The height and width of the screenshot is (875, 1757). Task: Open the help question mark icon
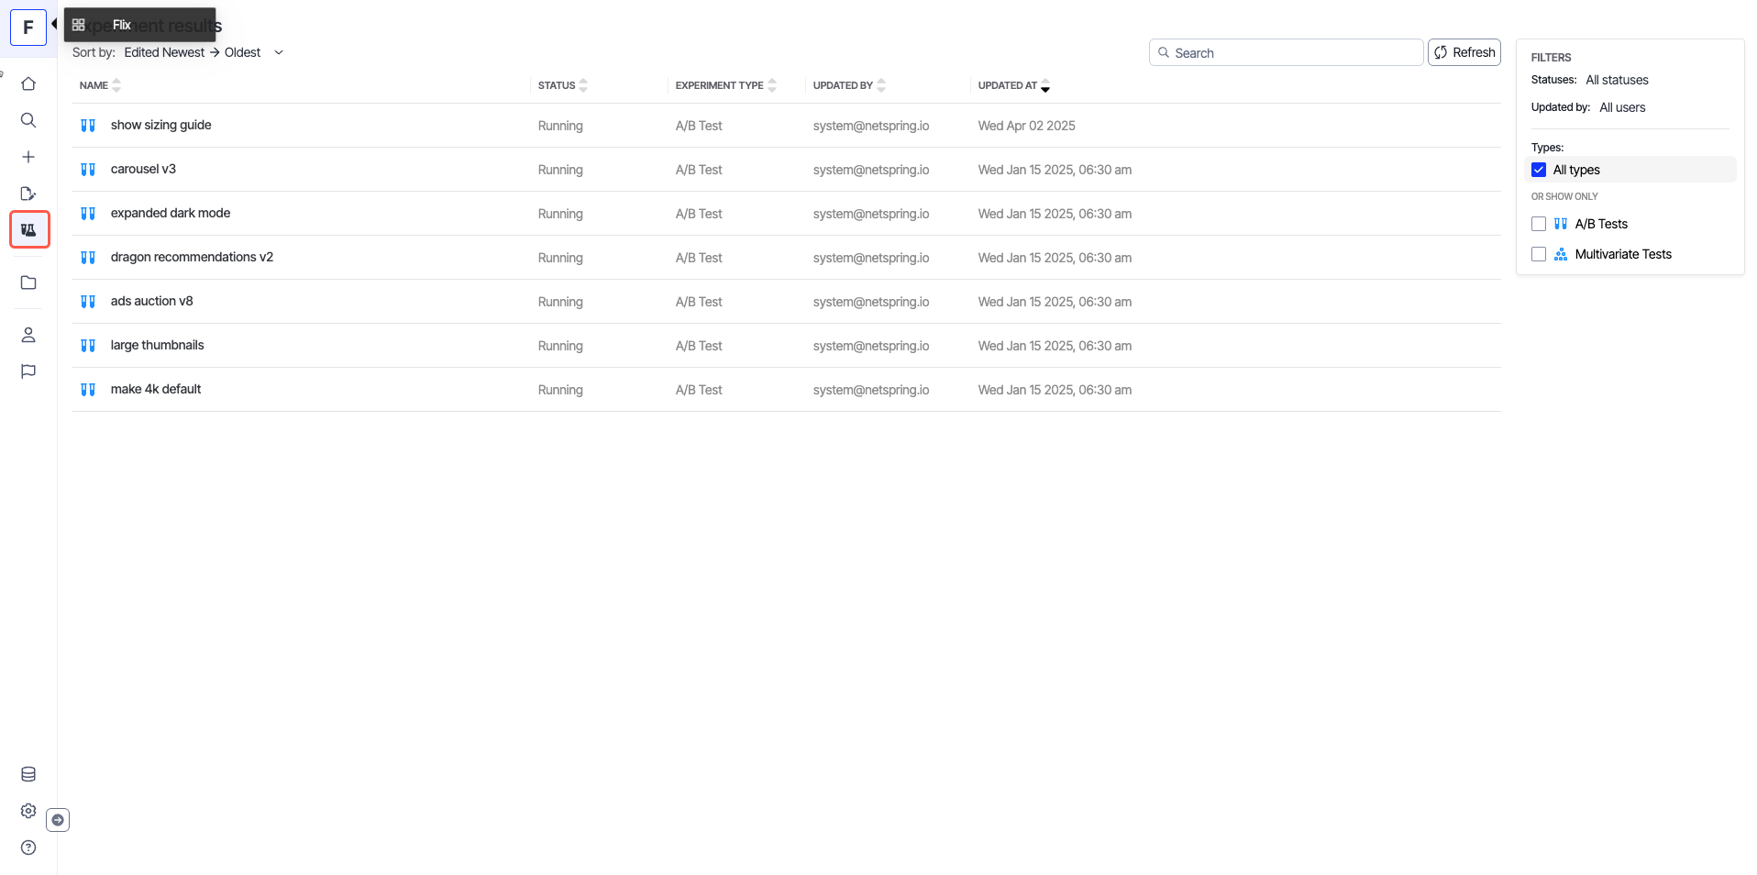(28, 847)
